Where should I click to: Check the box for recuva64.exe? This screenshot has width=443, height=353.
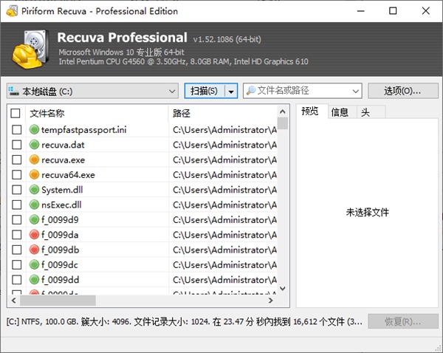pos(17,175)
